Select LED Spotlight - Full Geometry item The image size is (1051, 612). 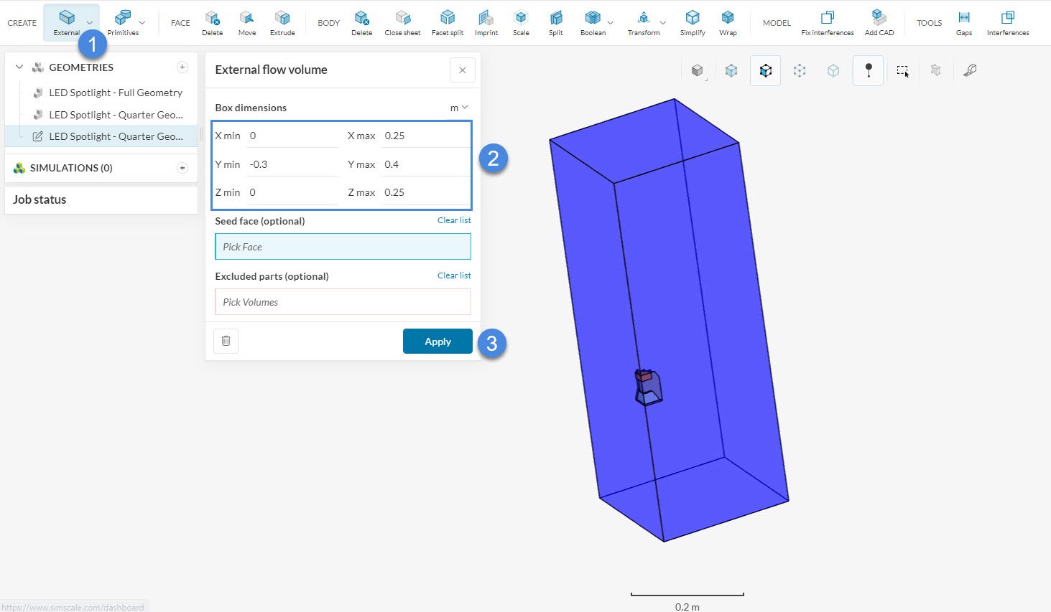tap(115, 93)
